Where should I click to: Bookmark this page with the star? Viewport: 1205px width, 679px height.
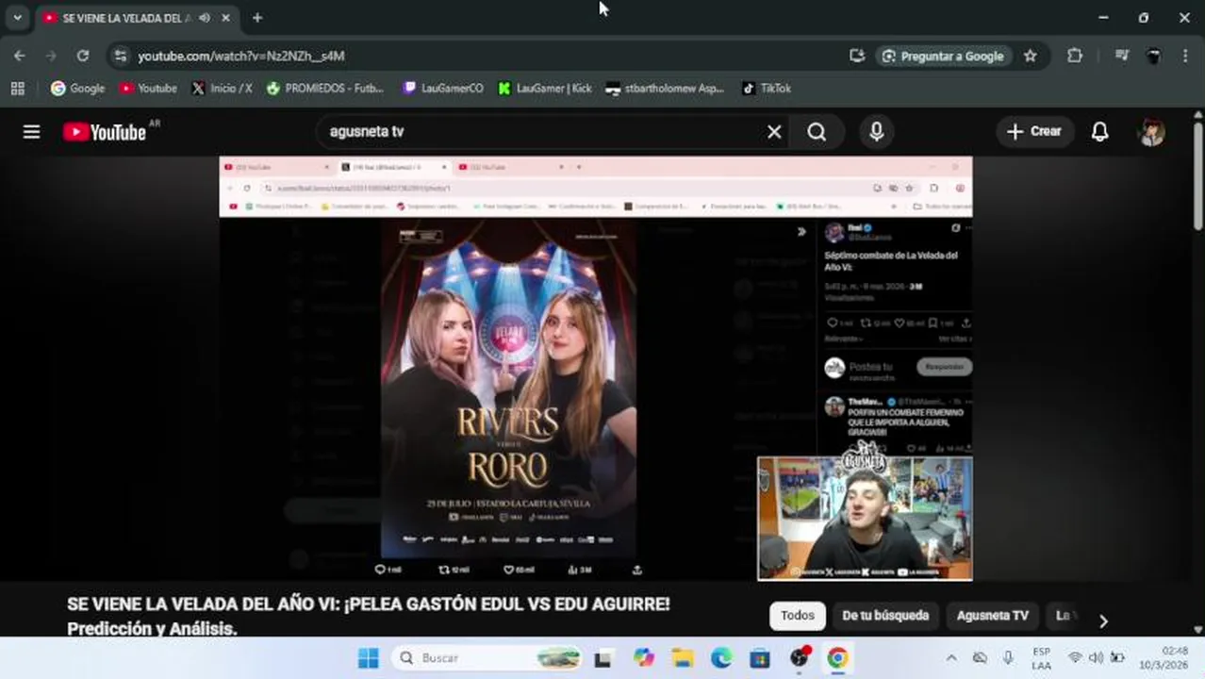[x=1031, y=56]
